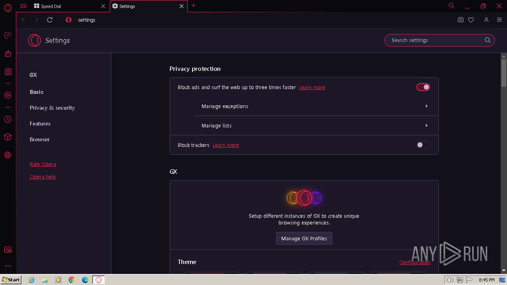Open sidebar setup three-dots icon
Viewport: 507px width, 285px height.
8,266
